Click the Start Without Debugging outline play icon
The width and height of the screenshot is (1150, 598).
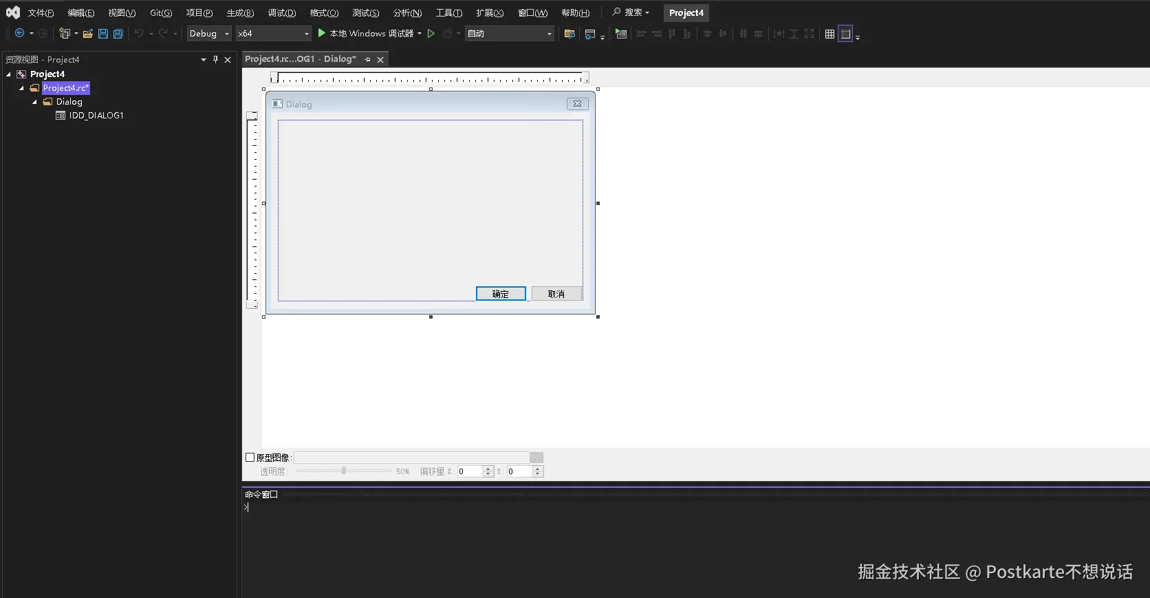point(431,33)
